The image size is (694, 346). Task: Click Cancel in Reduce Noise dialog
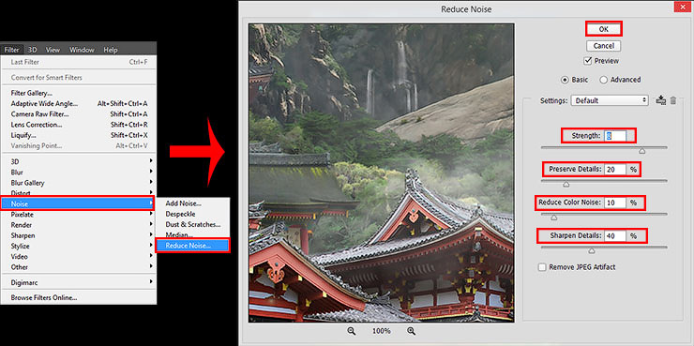click(x=604, y=46)
